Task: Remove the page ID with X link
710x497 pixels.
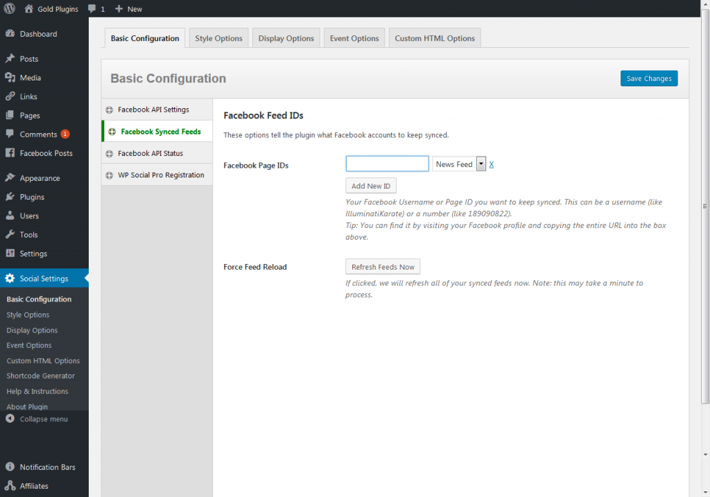Action: pos(492,164)
